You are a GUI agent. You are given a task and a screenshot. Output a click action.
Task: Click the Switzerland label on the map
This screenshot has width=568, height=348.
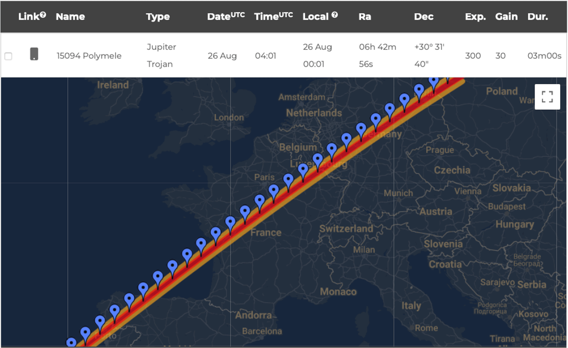(x=346, y=229)
